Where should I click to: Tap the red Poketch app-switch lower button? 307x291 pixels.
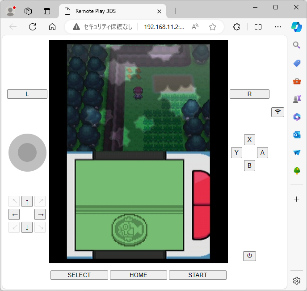click(x=201, y=223)
